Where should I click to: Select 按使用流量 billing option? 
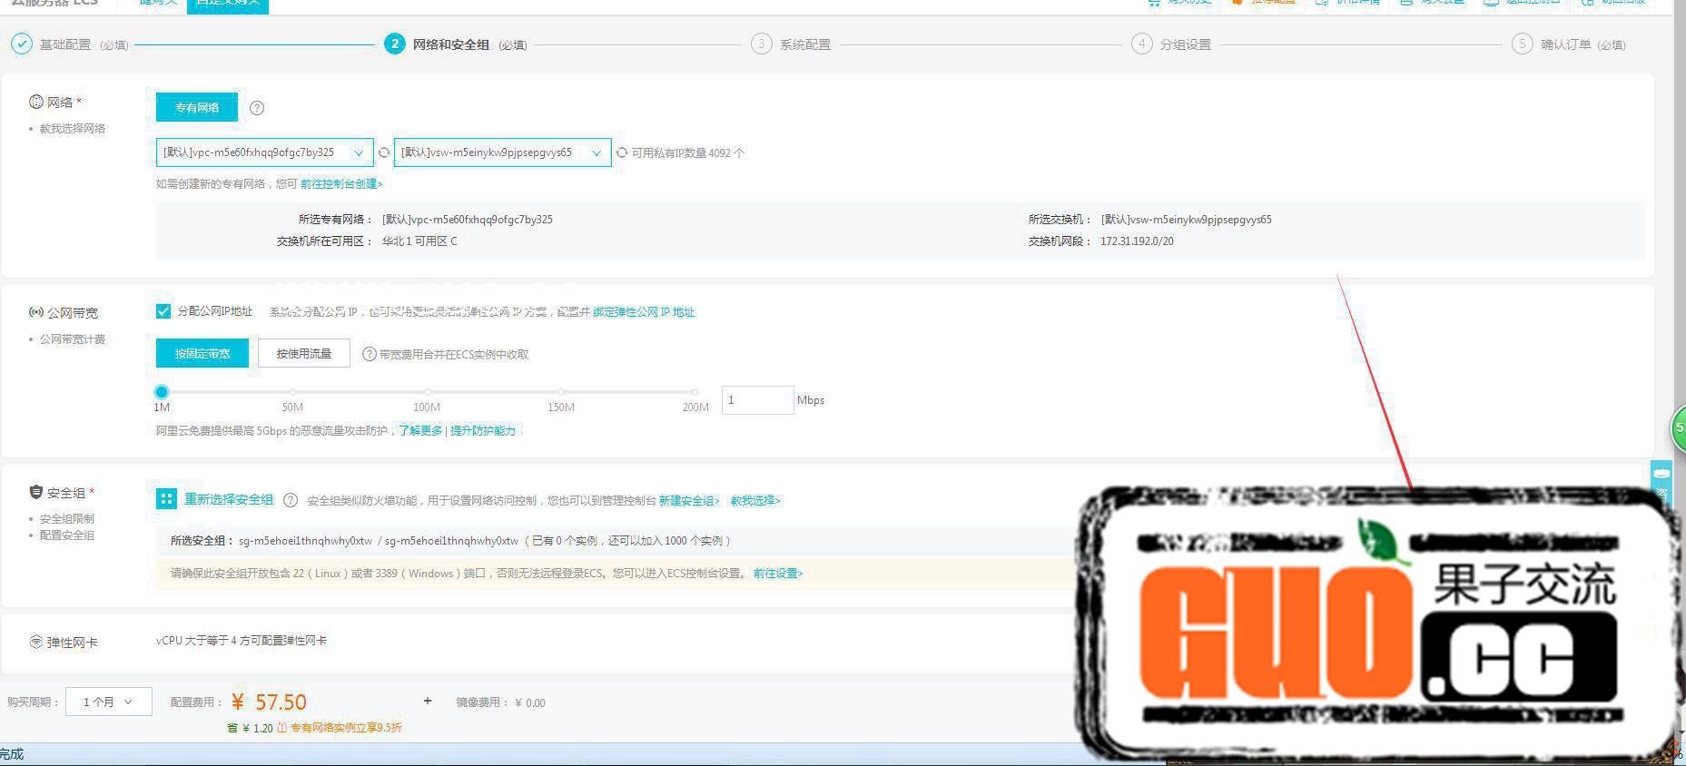(304, 353)
